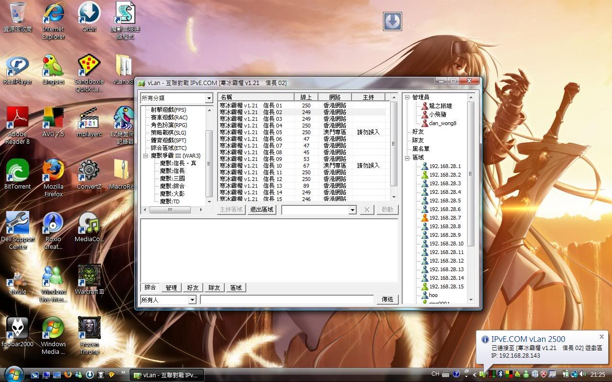Click the green user icon for 192.168.28.2

coord(425,175)
